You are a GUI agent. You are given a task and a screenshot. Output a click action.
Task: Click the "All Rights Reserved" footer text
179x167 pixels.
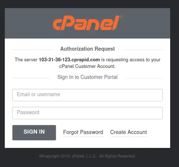tap(117, 156)
